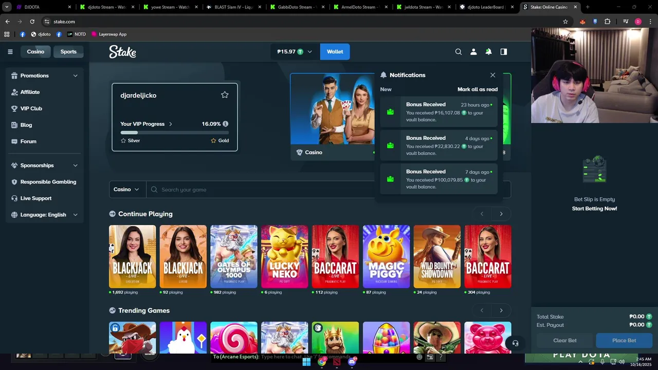Switch to the Sports tab
This screenshot has height=370, width=658.
coord(68,51)
